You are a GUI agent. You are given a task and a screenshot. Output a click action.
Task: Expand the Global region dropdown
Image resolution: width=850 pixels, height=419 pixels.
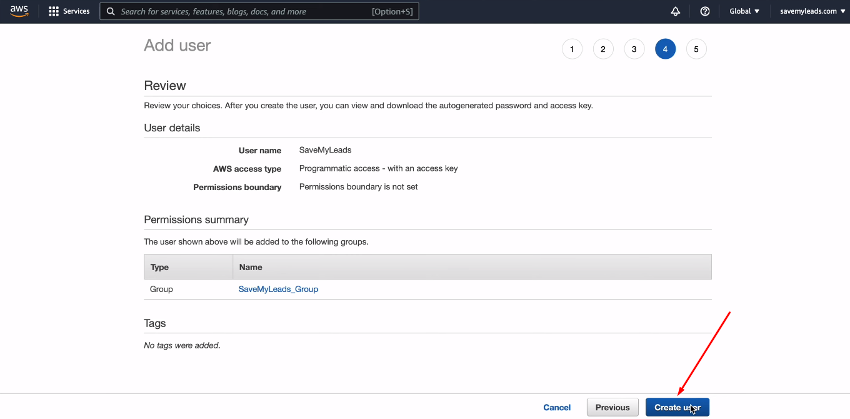click(x=744, y=11)
